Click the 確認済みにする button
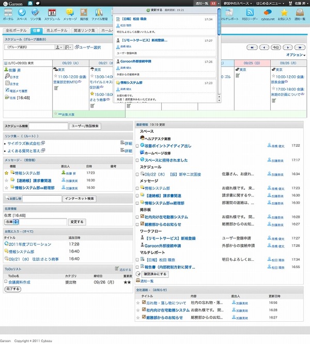 (x=155, y=274)
